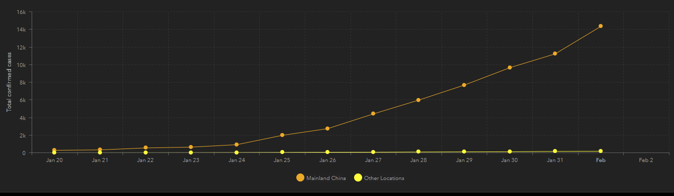Select Other Locations data point on Jan 22
Image resolution: width=674 pixels, height=196 pixels.
(146, 152)
